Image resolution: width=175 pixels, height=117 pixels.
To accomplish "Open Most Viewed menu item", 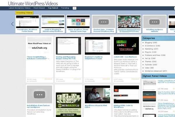I will coord(39,8).
